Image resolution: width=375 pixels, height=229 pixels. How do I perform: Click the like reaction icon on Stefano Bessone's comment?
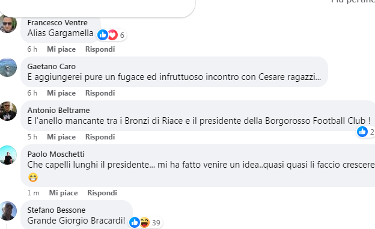point(135,222)
